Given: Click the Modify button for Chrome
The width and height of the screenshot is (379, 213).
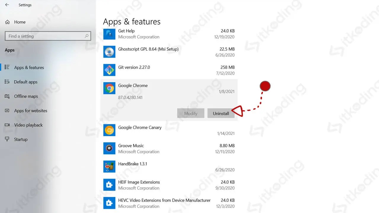Looking at the screenshot, I should (x=191, y=113).
